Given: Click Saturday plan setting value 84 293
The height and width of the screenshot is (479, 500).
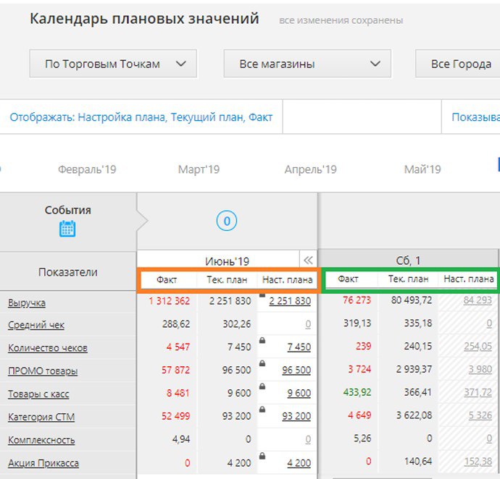Looking at the screenshot, I should point(478,300).
